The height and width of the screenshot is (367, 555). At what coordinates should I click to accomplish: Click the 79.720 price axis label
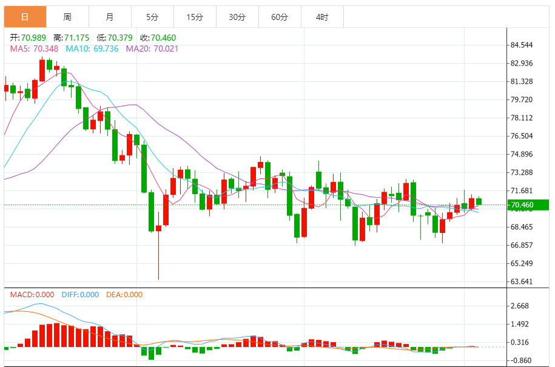point(522,99)
